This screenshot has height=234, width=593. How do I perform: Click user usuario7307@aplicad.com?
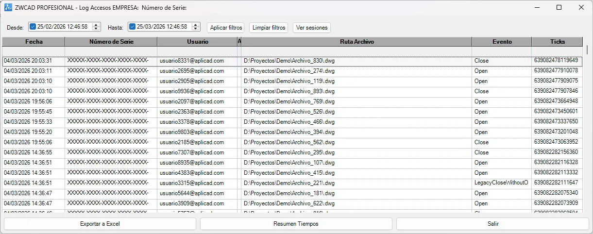pos(192,152)
